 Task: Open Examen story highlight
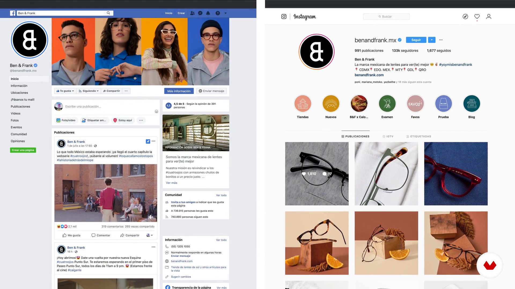pos(387,104)
